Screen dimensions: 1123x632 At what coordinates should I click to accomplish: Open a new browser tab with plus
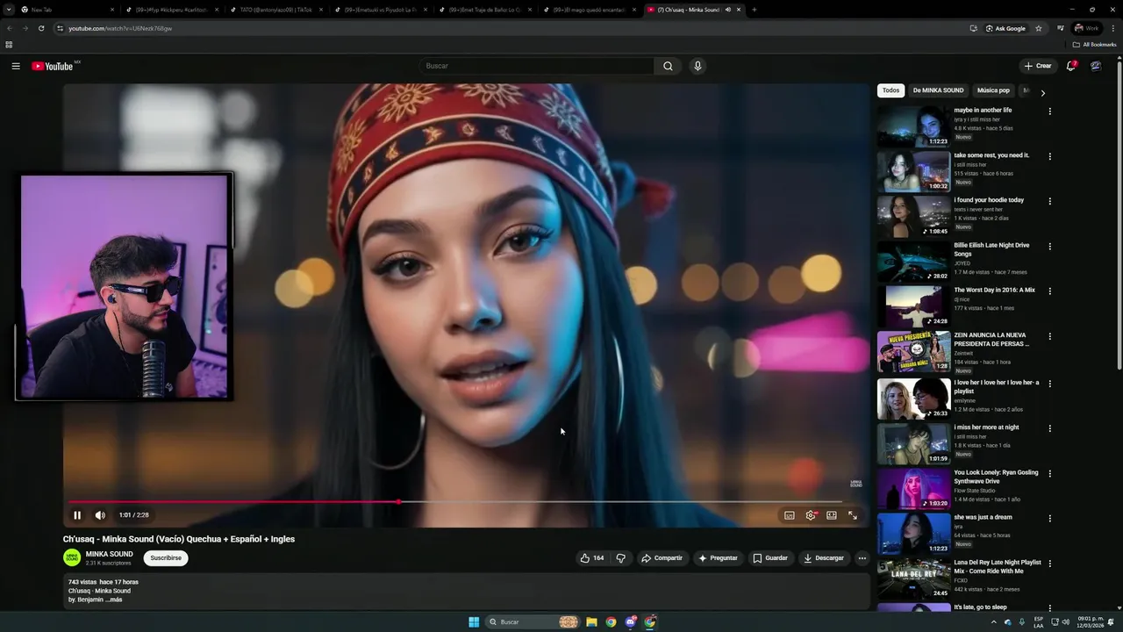pos(754,10)
